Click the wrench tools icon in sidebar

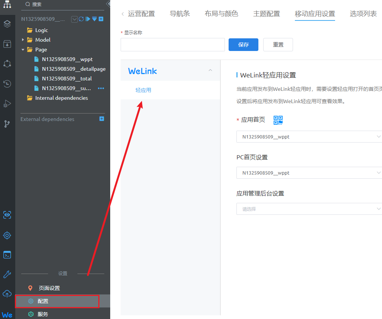(x=7, y=275)
